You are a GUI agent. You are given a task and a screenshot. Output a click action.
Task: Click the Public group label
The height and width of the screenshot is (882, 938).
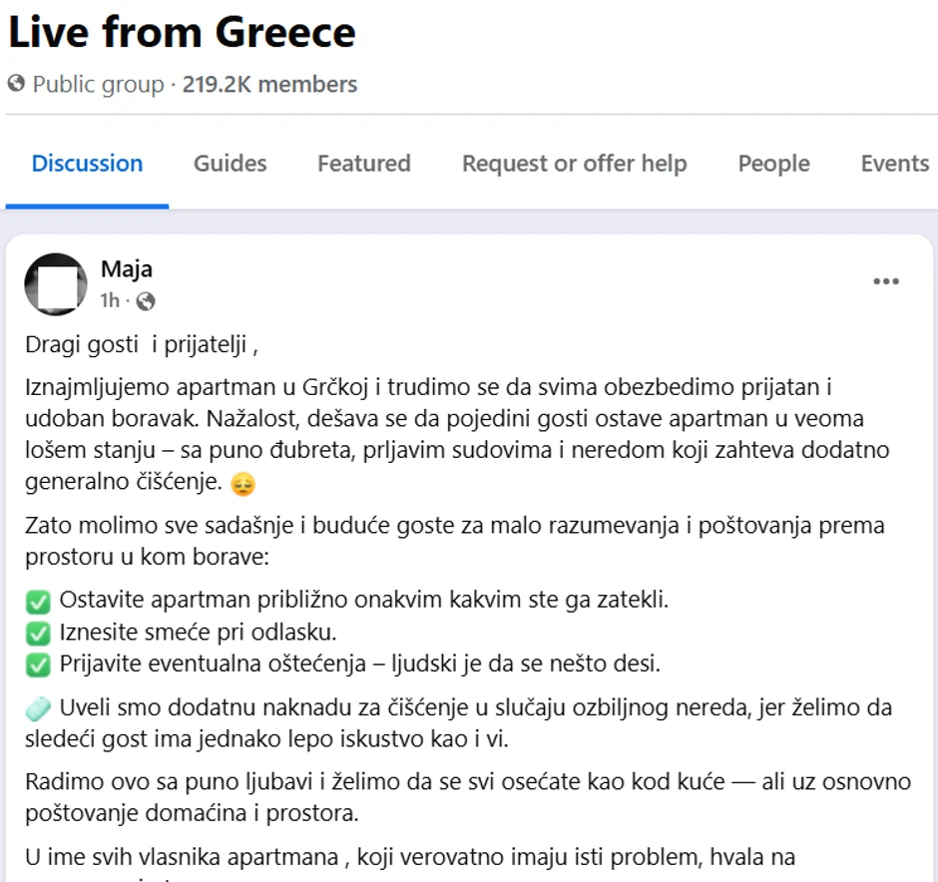(x=98, y=85)
